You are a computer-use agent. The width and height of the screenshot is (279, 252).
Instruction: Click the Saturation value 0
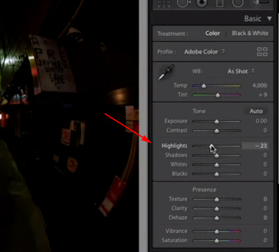point(265,240)
